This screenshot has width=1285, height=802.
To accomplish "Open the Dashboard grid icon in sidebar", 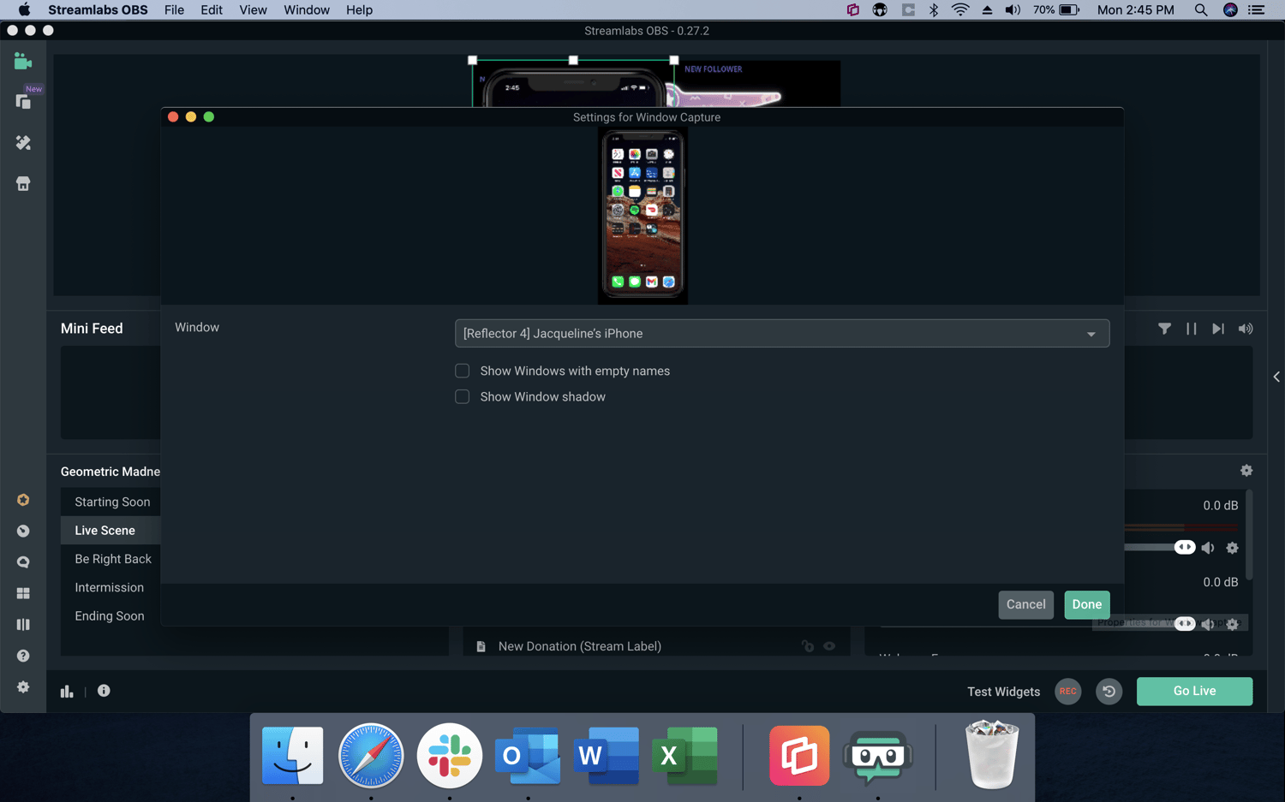I will click(x=23, y=592).
